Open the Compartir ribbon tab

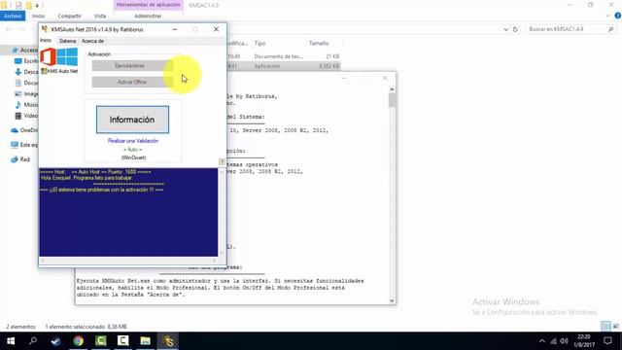click(x=69, y=16)
